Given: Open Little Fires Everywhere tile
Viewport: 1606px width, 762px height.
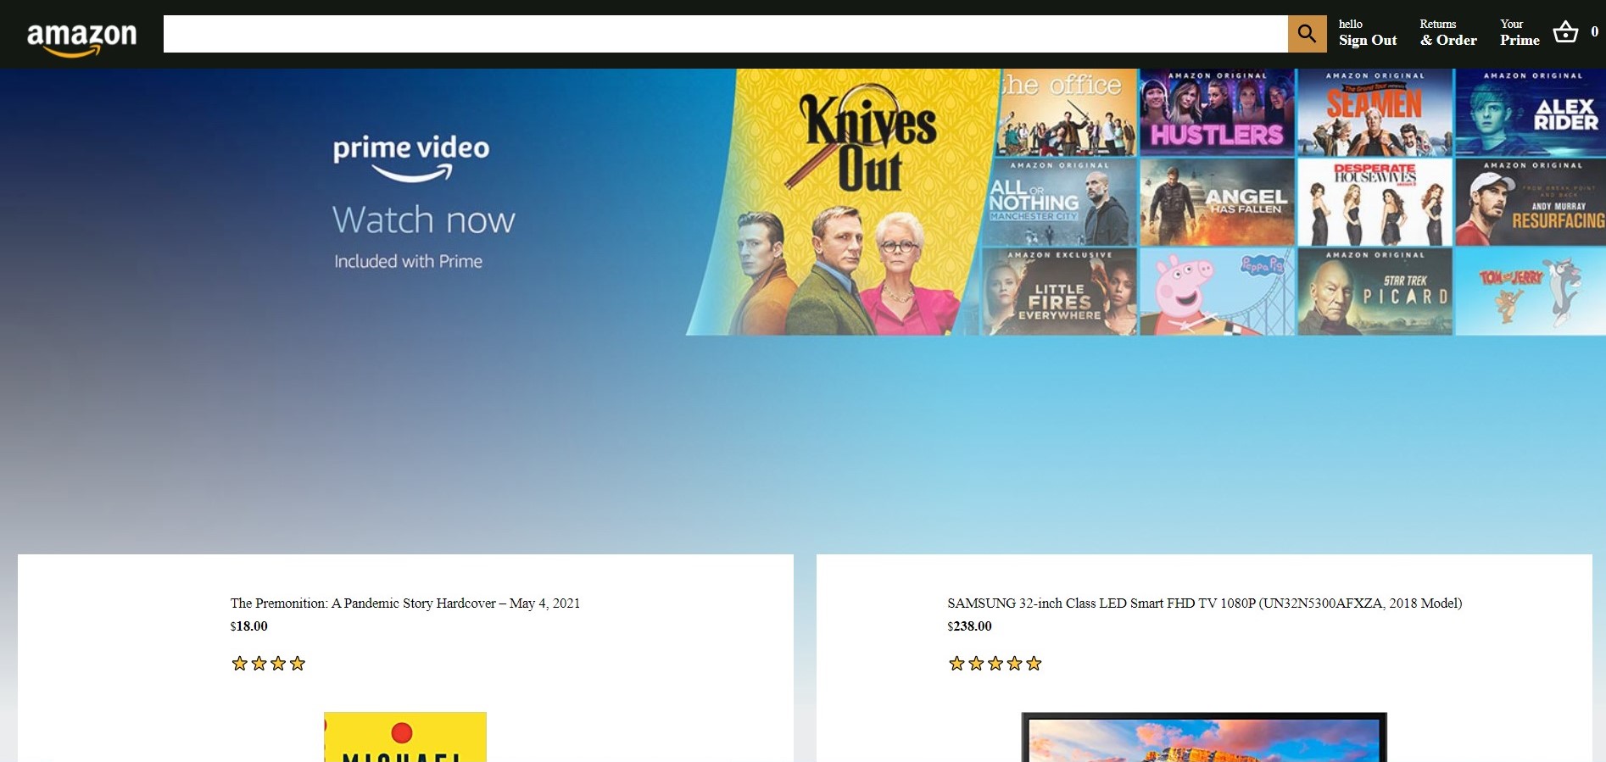Looking at the screenshot, I should pos(1058,292).
